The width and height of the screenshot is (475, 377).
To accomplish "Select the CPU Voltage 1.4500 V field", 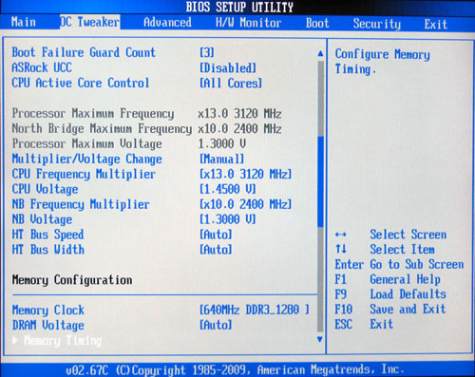I will point(227,189).
